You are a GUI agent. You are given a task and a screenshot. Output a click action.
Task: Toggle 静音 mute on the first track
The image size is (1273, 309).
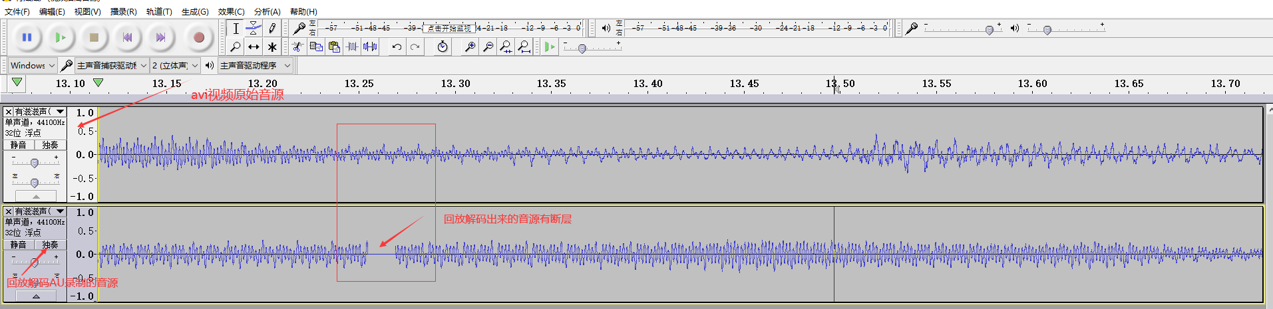coord(19,145)
